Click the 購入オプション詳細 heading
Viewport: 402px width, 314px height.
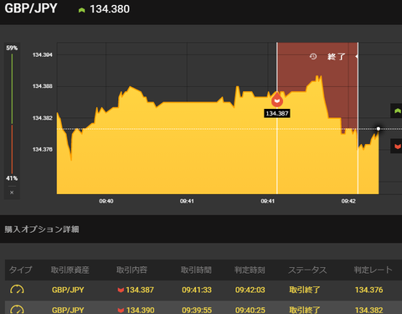click(42, 229)
